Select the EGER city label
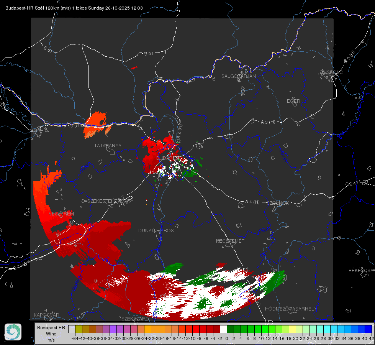Viewport: 375px width, 345px height. click(x=293, y=101)
